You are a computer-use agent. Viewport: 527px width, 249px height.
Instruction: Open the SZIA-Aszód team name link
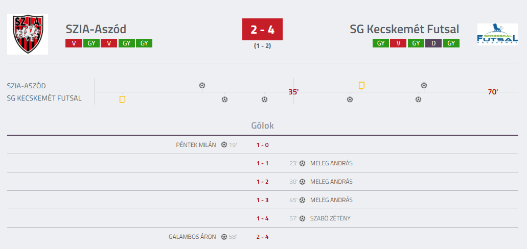tap(96, 29)
